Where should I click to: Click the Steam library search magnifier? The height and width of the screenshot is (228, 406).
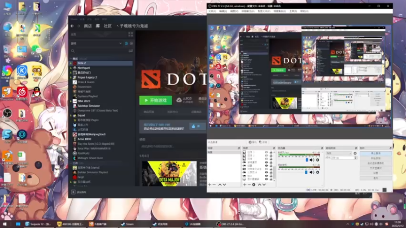73,51
